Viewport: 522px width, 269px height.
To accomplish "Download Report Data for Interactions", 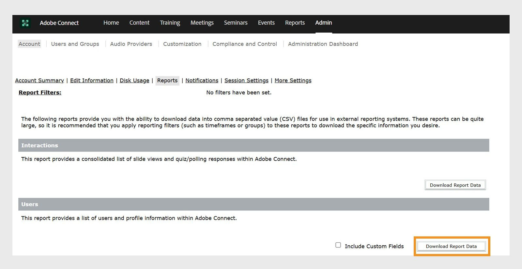I will click(455, 185).
